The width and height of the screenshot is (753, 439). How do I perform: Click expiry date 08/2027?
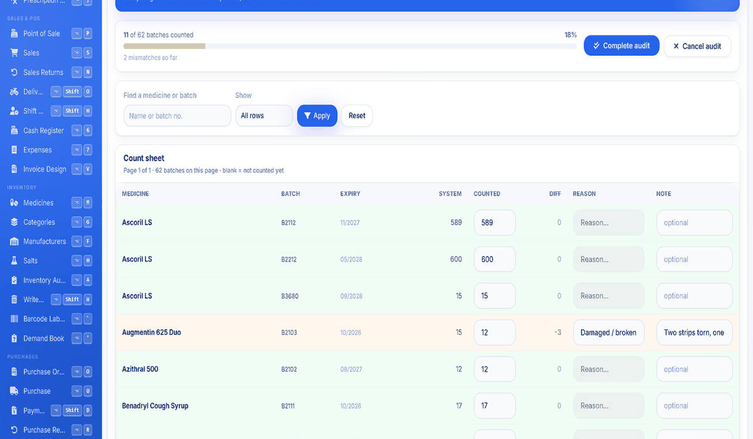351,369
